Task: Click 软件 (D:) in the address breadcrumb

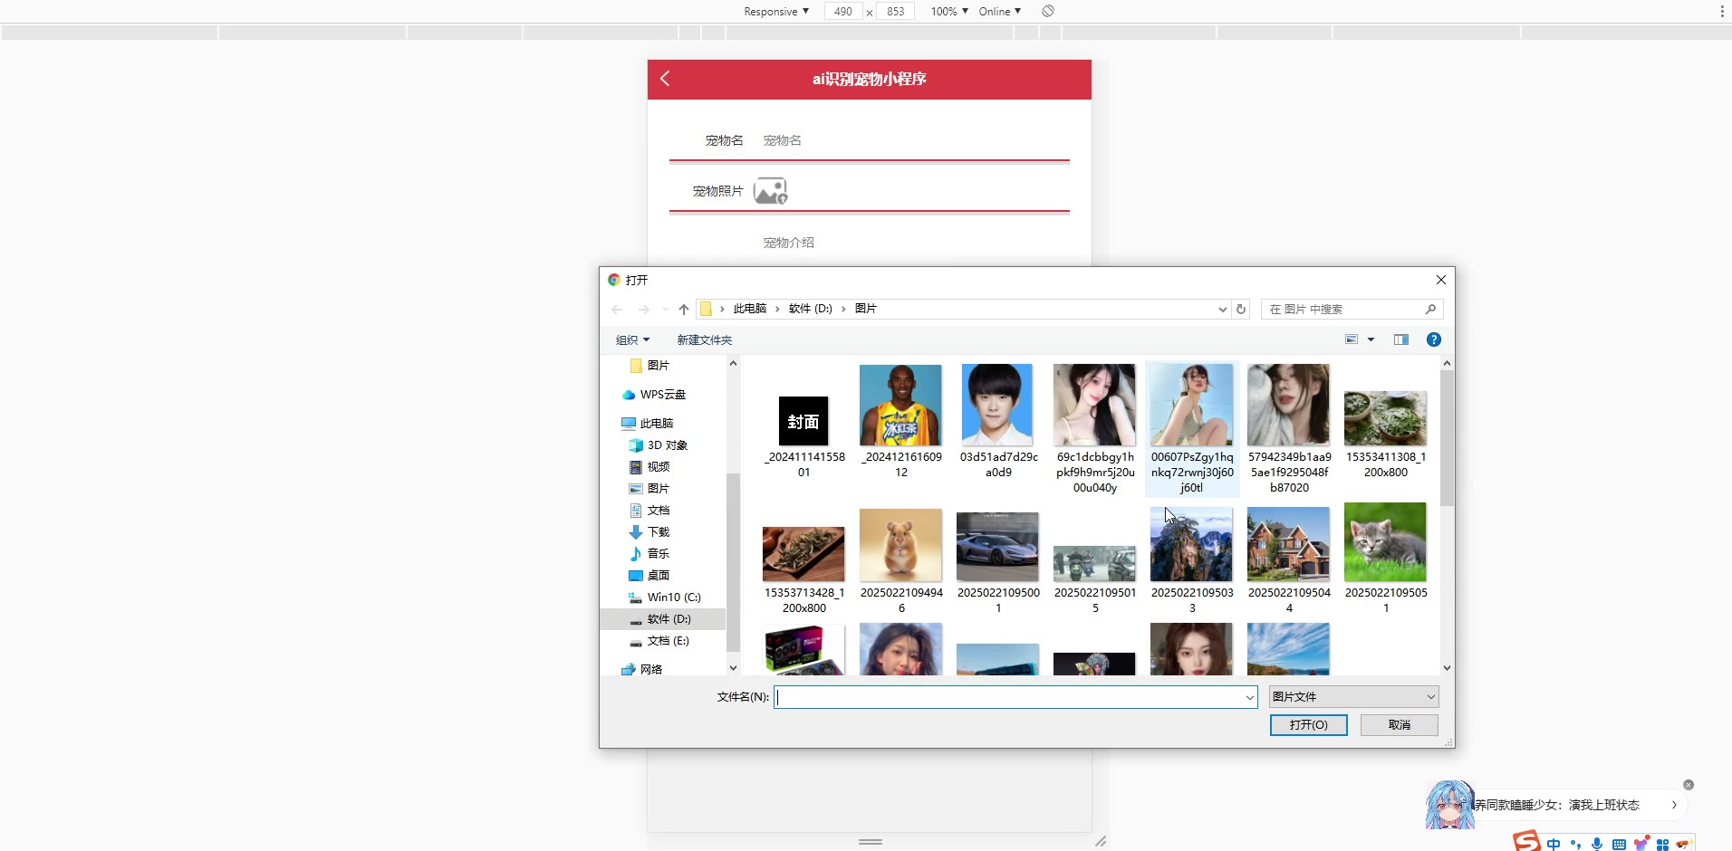Action: tap(811, 309)
